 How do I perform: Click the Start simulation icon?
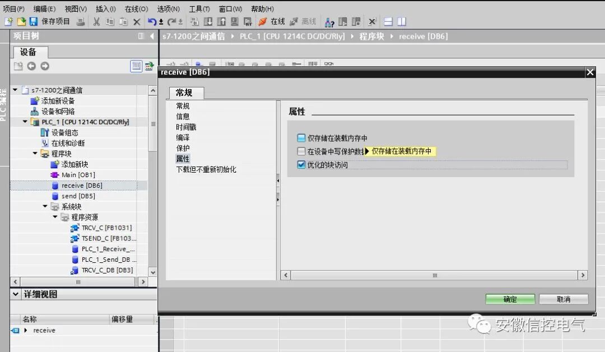[234, 22]
